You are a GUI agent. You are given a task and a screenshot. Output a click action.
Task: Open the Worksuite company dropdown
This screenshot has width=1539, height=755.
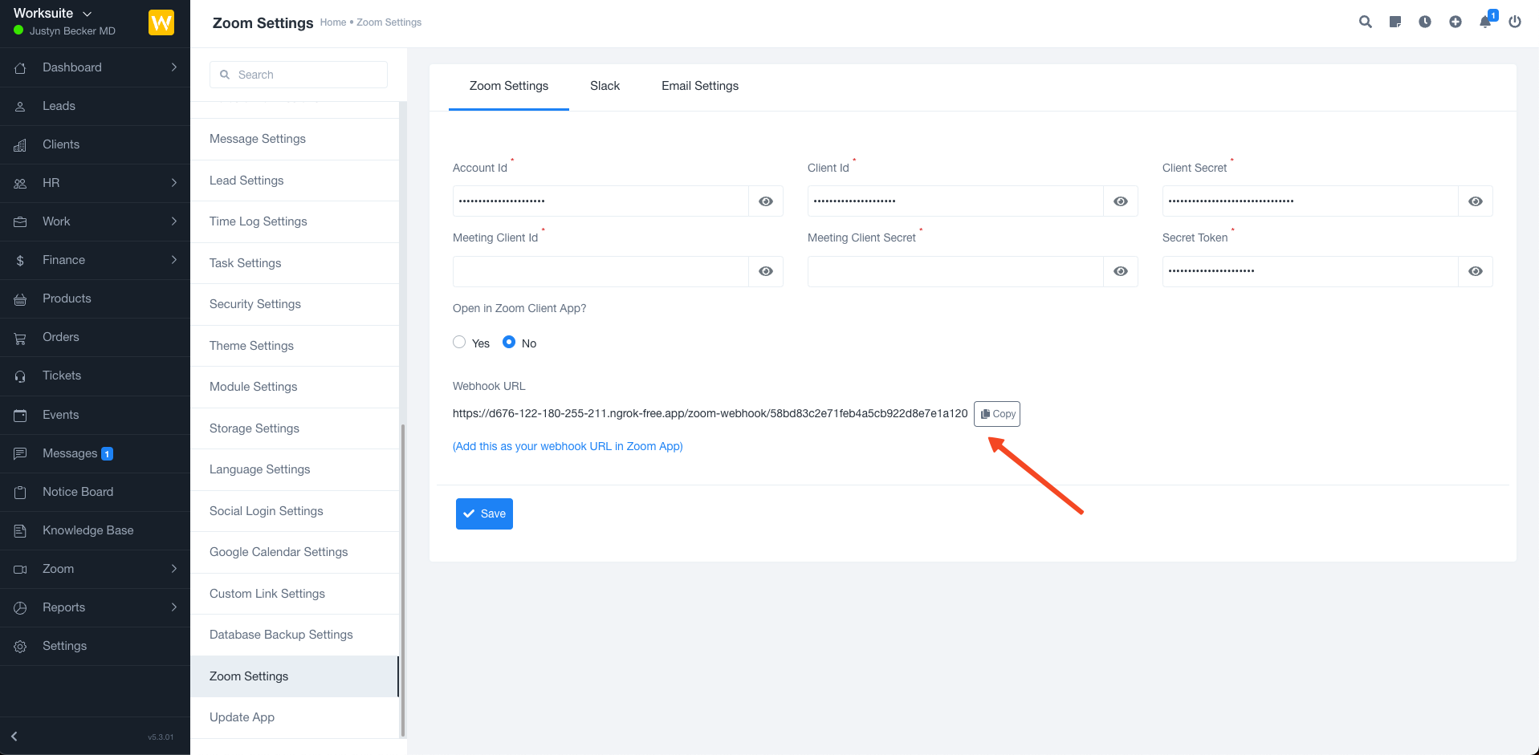coord(53,14)
